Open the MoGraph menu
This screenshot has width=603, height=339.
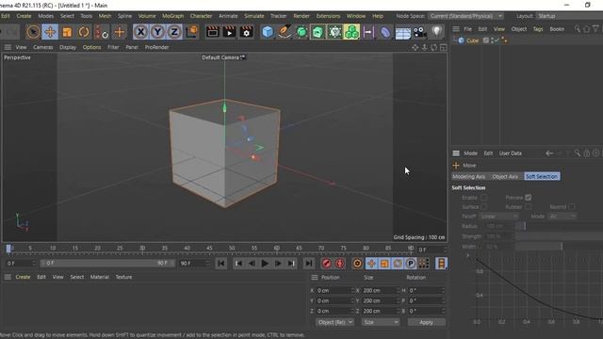[172, 16]
